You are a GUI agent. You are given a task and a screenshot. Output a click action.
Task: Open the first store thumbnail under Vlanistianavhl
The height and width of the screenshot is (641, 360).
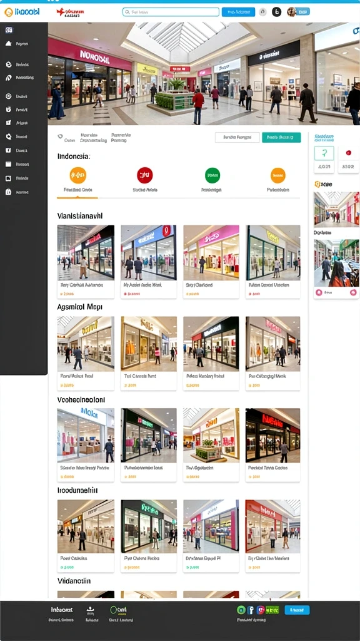86,252
